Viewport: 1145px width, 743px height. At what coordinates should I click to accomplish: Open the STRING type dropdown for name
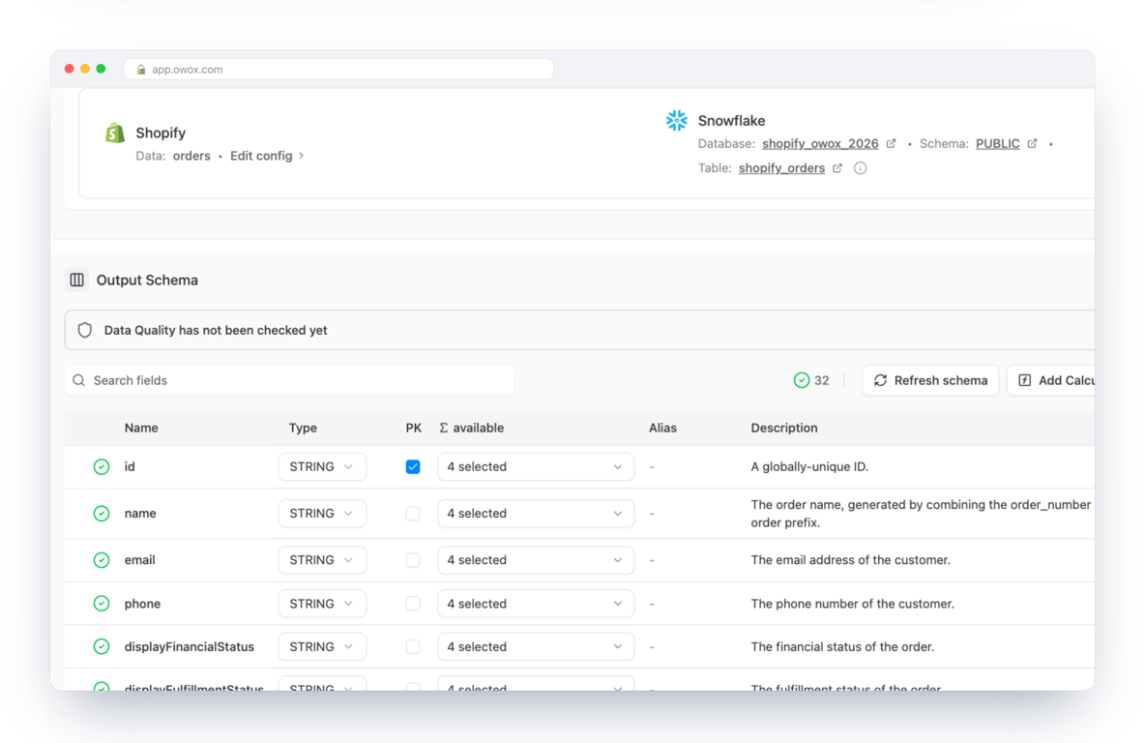(322, 514)
